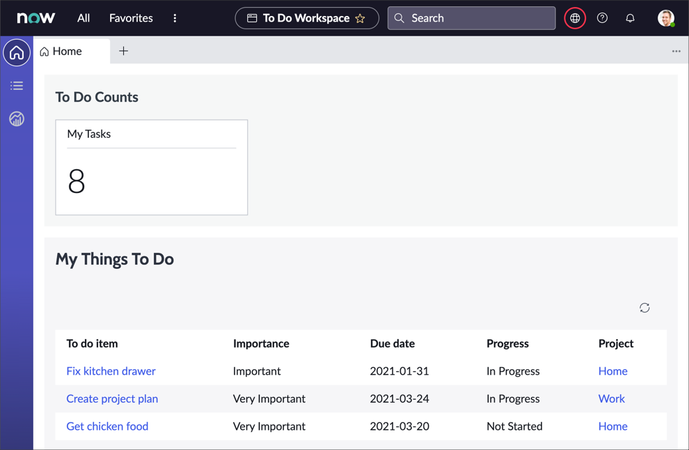Open the Analytics icon in the sidebar
Viewport: 689px width, 450px height.
click(x=16, y=118)
